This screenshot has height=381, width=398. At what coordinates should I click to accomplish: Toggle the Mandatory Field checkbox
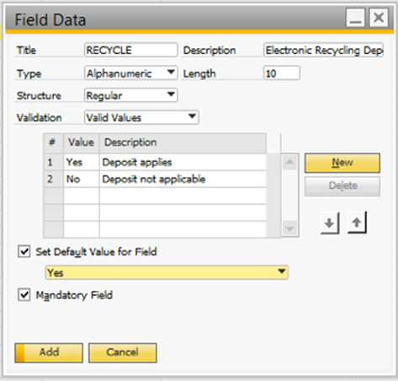[x=24, y=295]
